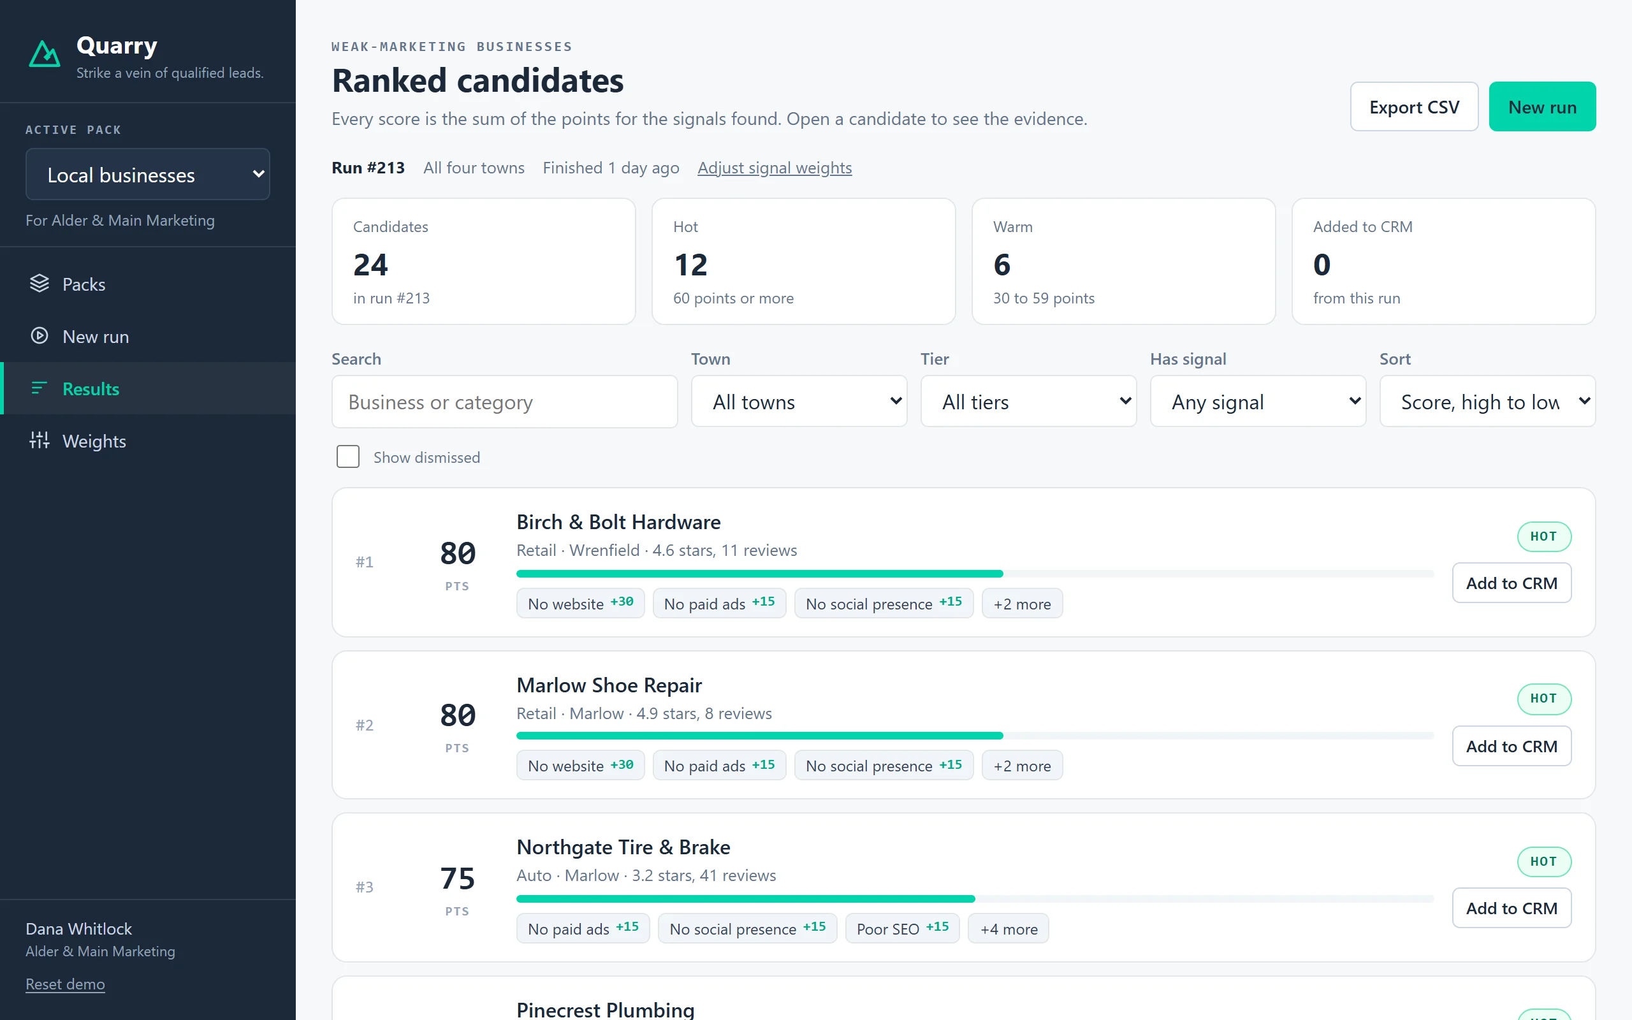Click Northgate Tire & Brake score progress bar

click(x=975, y=899)
